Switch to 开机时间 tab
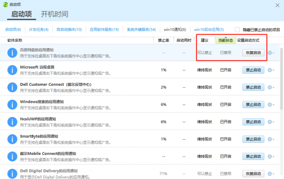Viewport: 284px width, 179px height. (x=55, y=14)
